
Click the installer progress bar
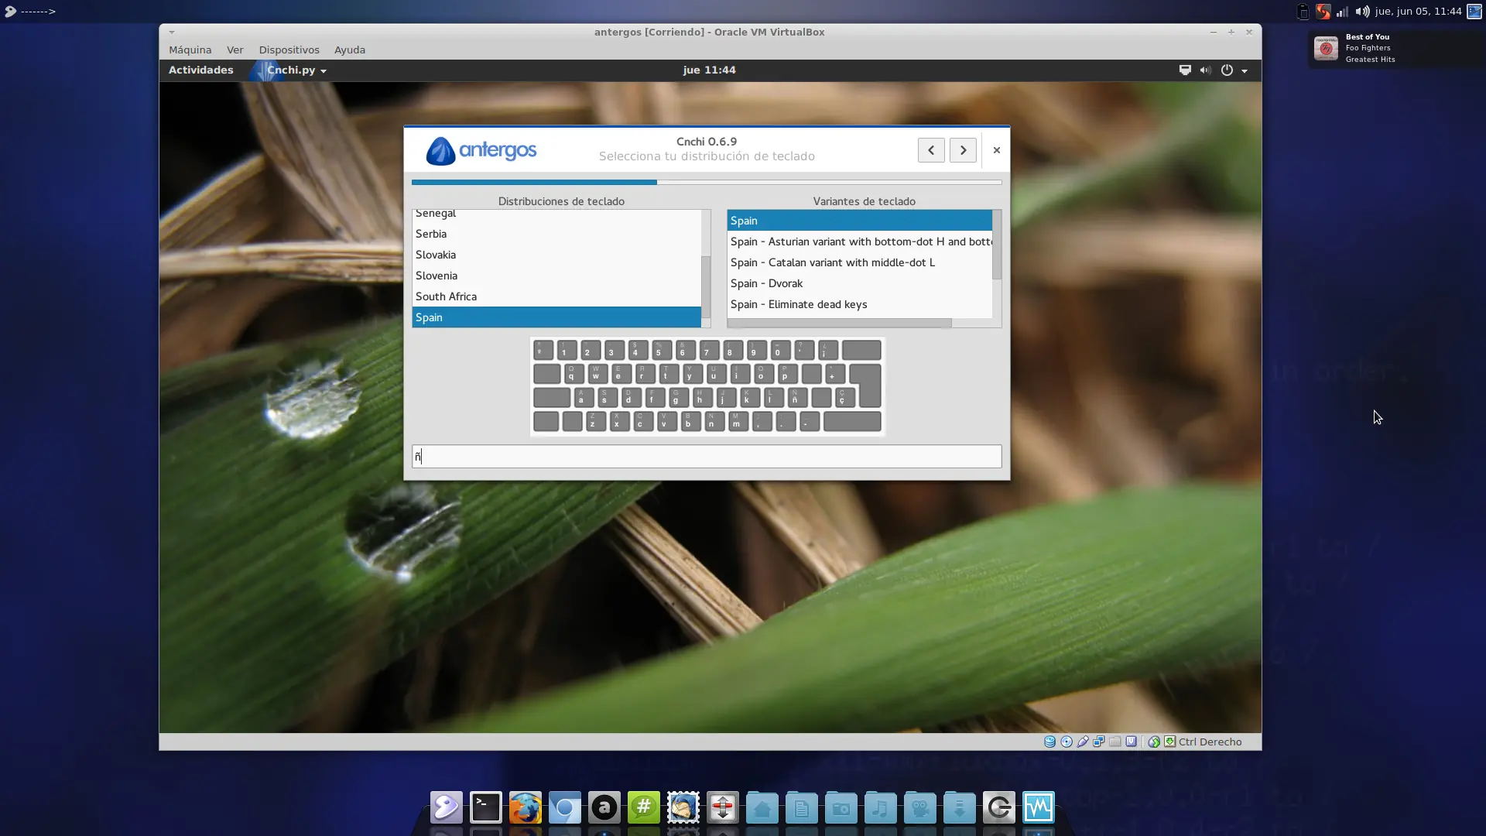click(x=707, y=183)
